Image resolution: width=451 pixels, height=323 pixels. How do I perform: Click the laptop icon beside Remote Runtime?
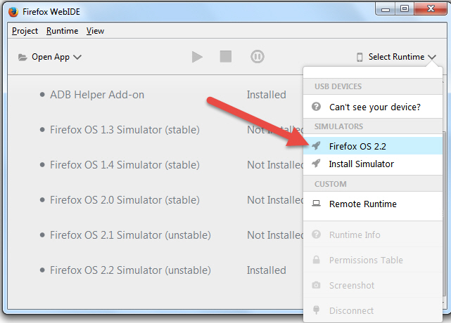tap(317, 204)
